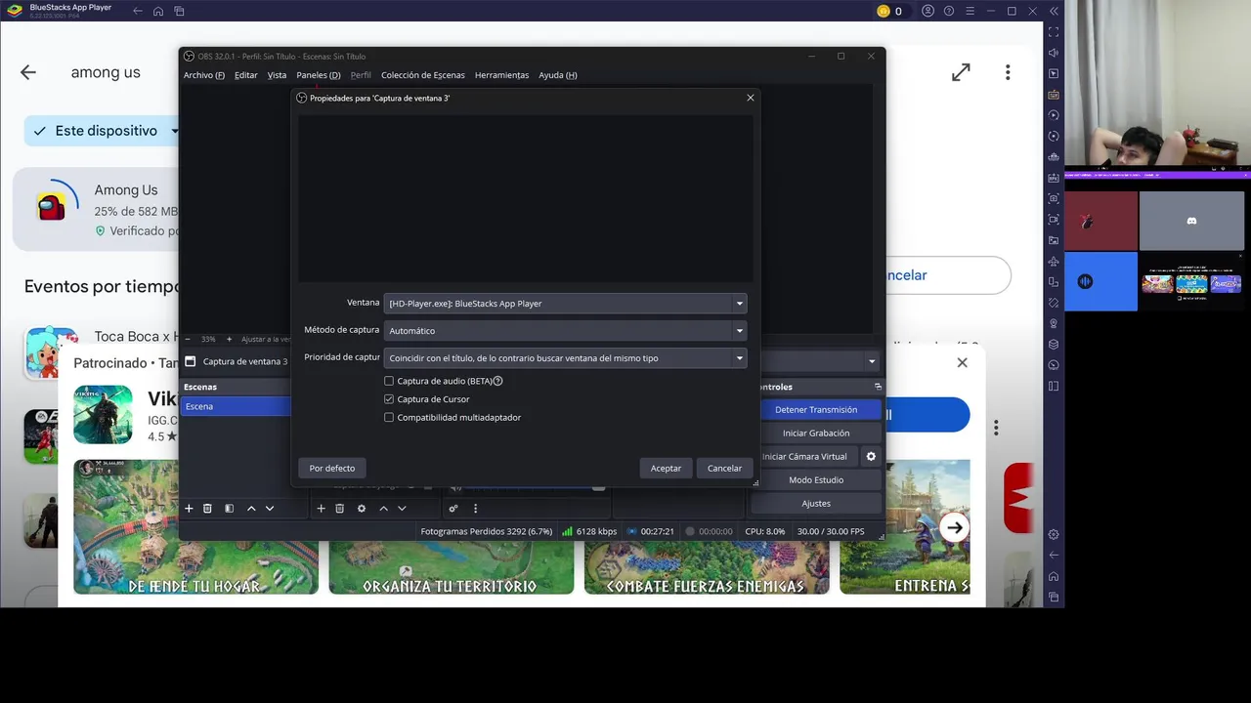Click BlueStacks fullscreen icon in sidebar
The image size is (1251, 703).
1054,32
